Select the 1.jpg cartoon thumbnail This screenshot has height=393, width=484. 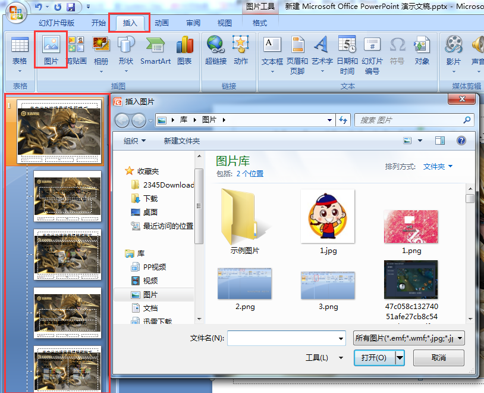pos(328,216)
